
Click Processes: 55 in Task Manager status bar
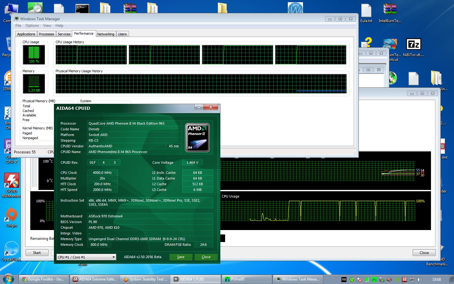tap(25, 152)
